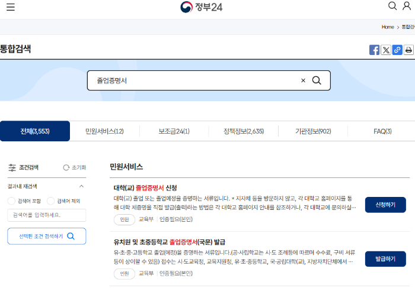Screen dimensions: 415x288
Task: Click the 선택된 조건 검색하기 button
Action: click(x=47, y=237)
